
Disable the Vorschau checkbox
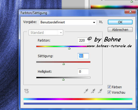[x=109, y=92]
